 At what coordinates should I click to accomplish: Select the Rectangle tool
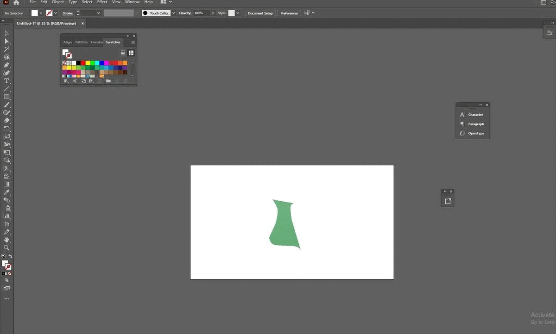[6, 97]
